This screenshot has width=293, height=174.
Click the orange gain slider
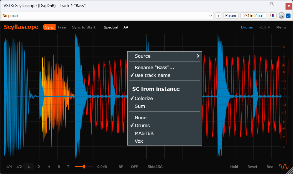pos(84,167)
